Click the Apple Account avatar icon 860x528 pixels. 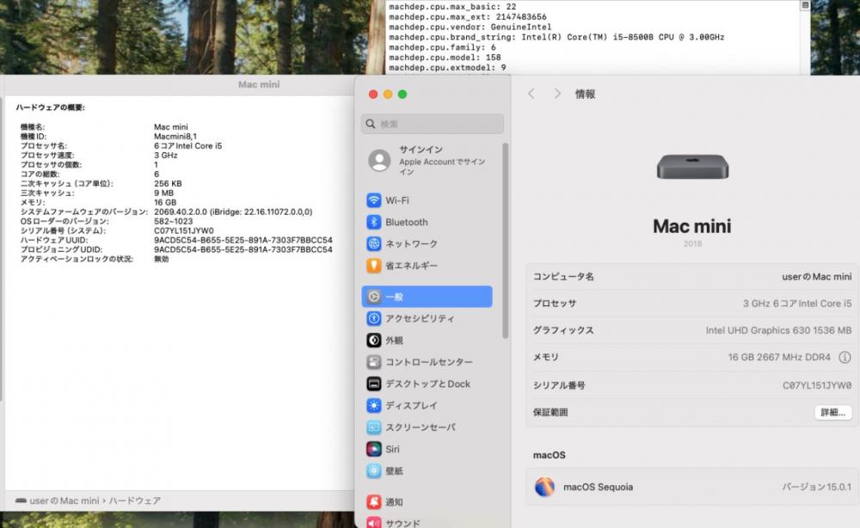click(x=379, y=160)
